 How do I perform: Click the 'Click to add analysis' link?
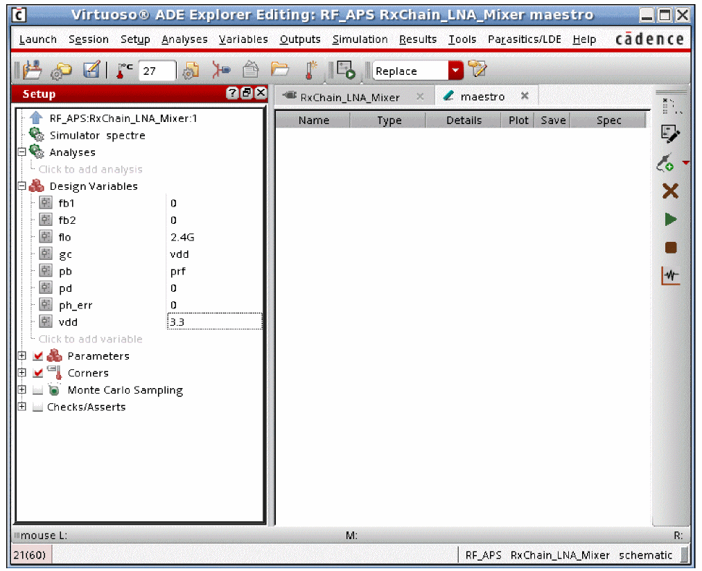click(x=90, y=169)
